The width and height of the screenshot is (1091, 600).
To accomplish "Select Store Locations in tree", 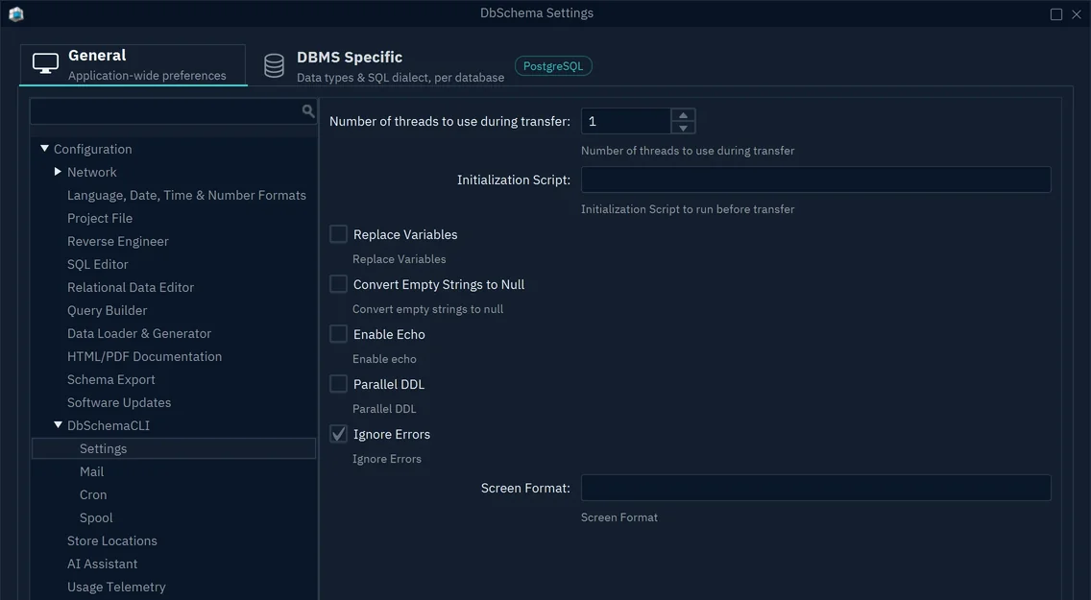I will [112, 540].
